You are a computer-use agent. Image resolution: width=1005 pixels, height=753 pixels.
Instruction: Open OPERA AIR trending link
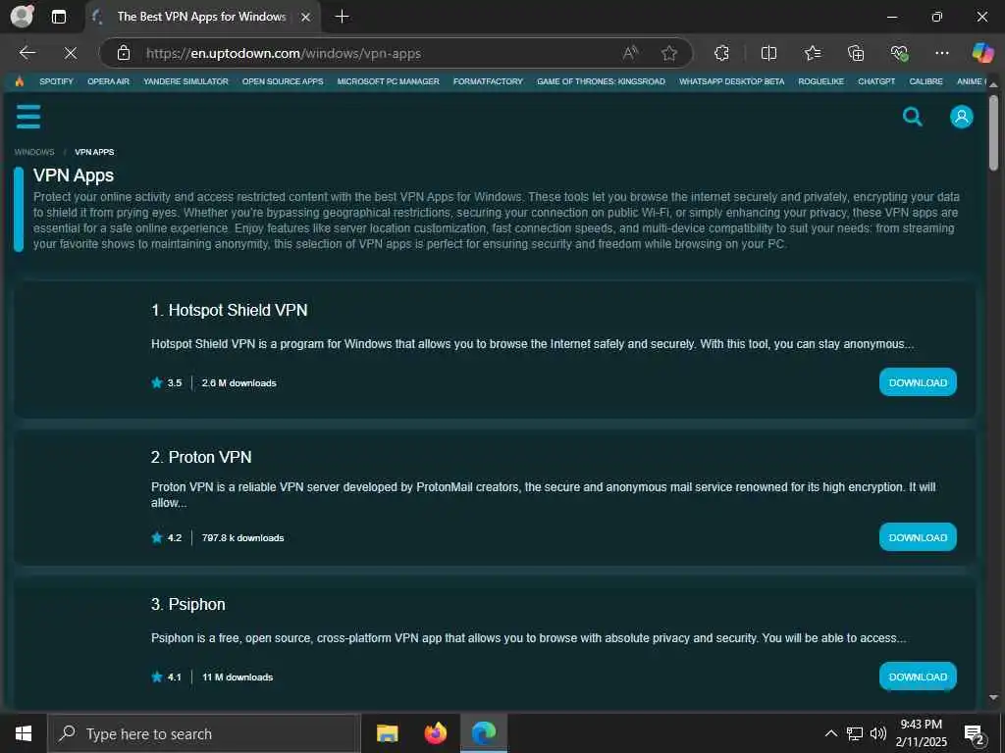[108, 81]
